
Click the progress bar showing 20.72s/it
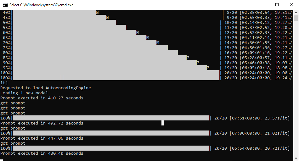(x=111, y=148)
